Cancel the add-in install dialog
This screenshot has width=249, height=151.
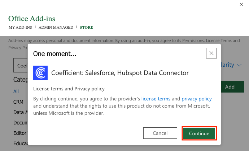(160, 133)
